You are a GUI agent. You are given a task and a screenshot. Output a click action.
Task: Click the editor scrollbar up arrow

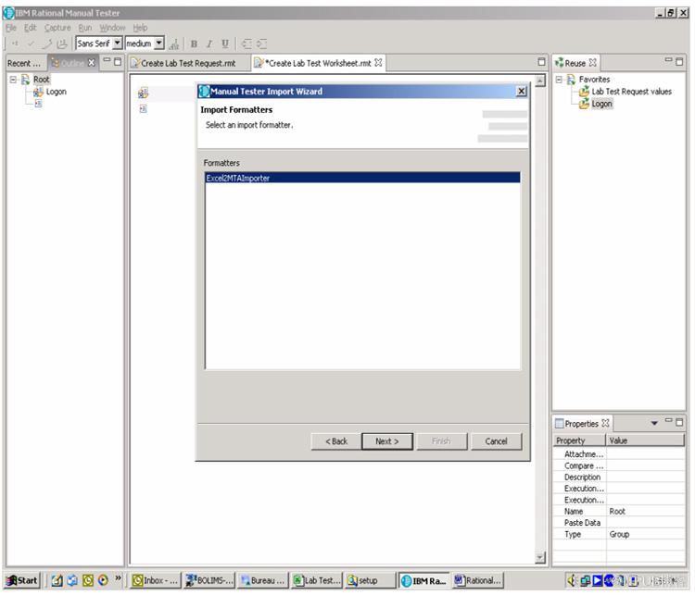pyautogui.click(x=540, y=81)
